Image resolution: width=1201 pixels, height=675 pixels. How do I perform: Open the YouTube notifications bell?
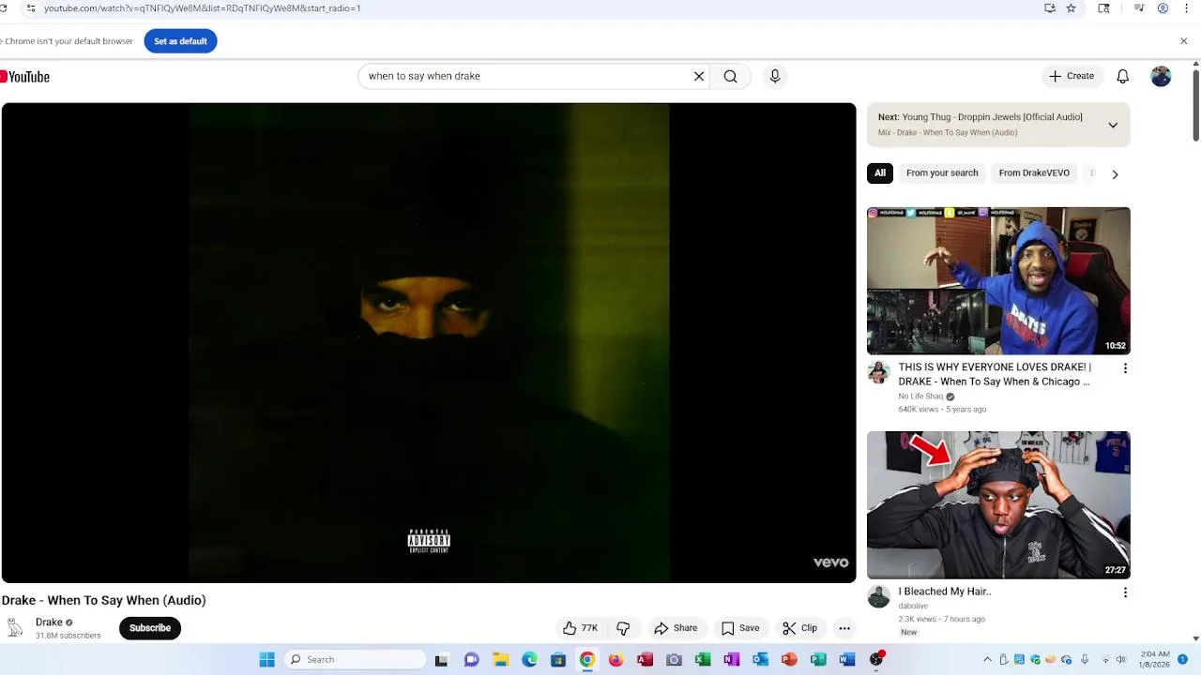coord(1122,76)
